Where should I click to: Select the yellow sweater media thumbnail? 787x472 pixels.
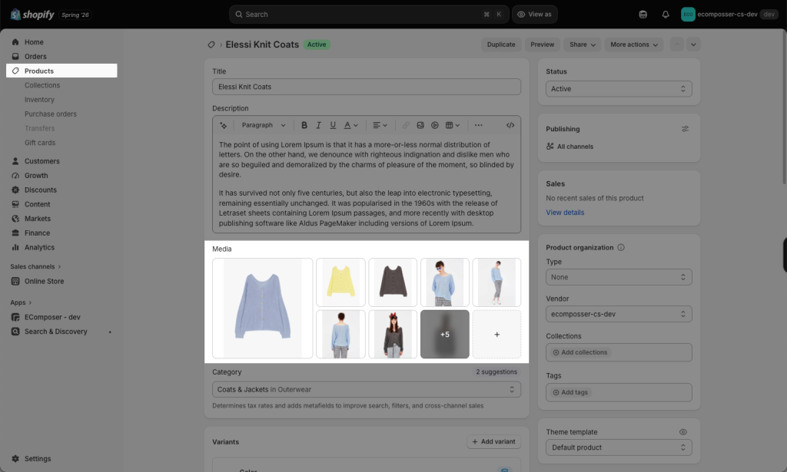(340, 282)
